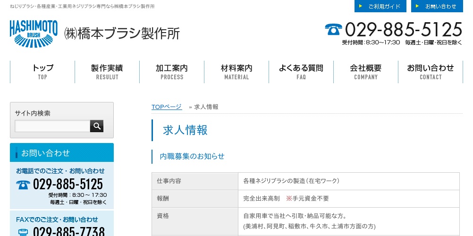
Task: Open 会社概要 COMPANY menu item
Action: (x=366, y=72)
